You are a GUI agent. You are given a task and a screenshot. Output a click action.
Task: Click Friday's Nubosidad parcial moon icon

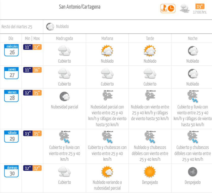coord(64,96)
